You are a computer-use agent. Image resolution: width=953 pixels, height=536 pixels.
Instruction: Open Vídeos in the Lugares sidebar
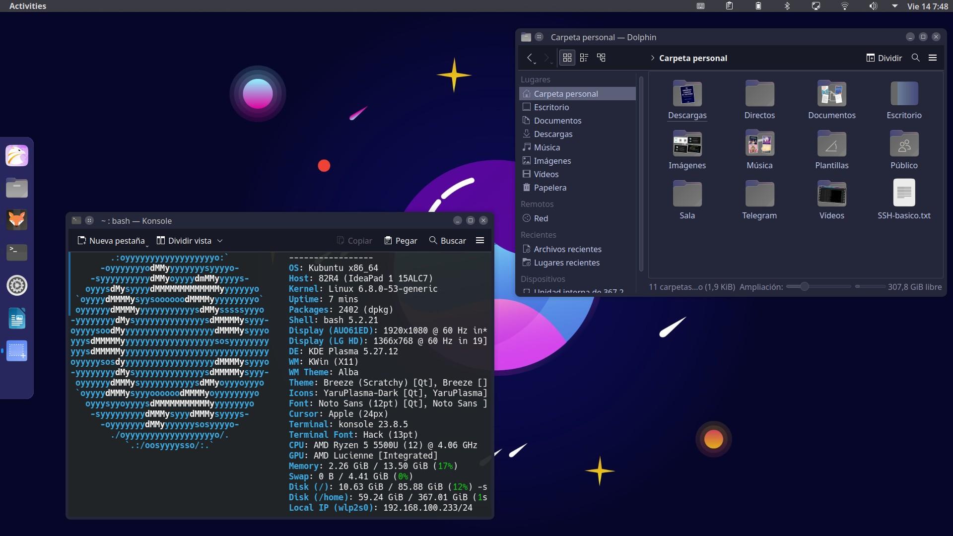click(x=577, y=174)
